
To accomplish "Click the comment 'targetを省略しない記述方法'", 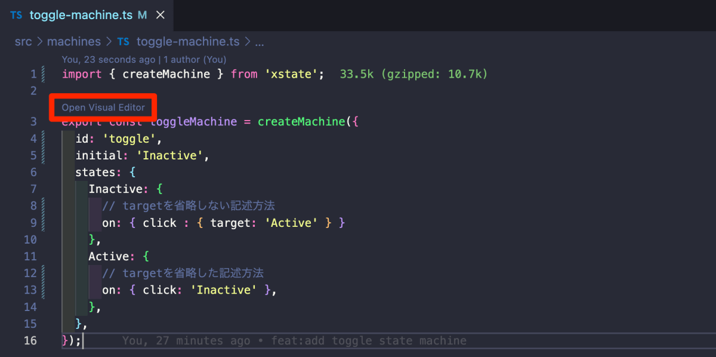I will tap(189, 206).
